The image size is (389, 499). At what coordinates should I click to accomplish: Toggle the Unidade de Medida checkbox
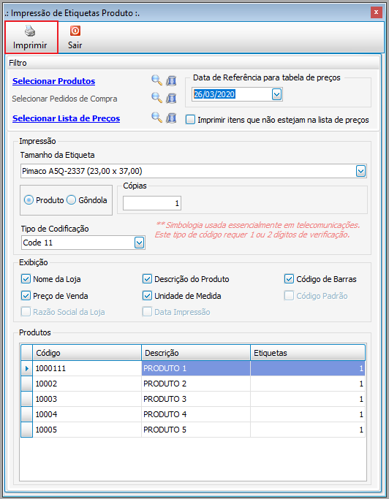(x=147, y=296)
